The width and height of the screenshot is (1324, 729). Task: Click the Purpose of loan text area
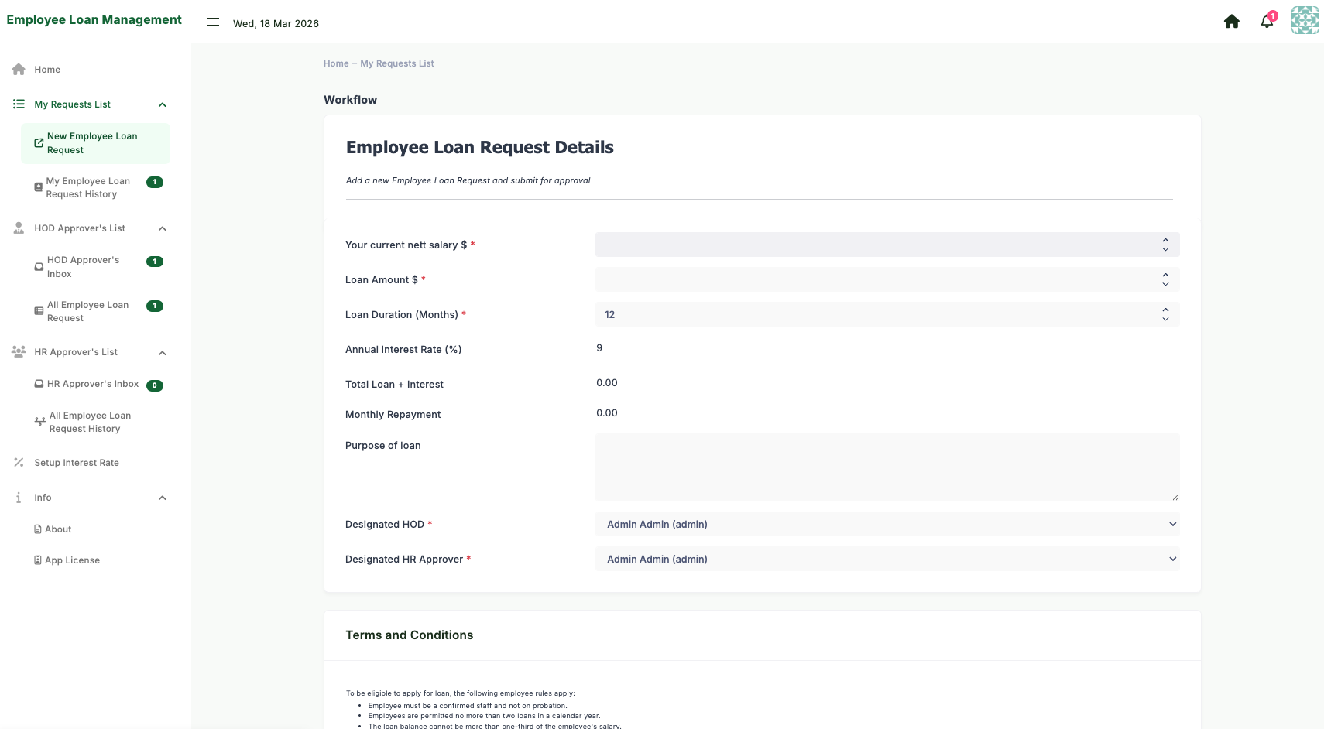(887, 467)
